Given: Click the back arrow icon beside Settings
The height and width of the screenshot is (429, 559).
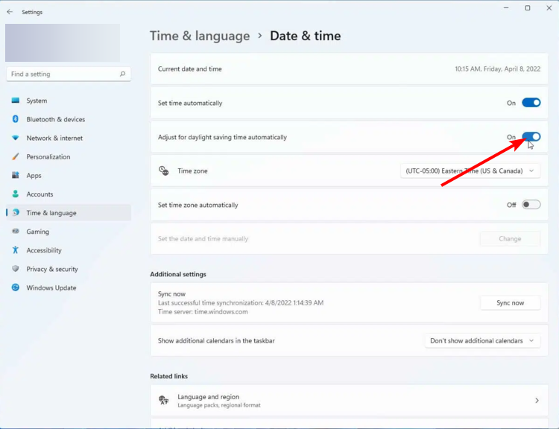Looking at the screenshot, I should [10, 12].
